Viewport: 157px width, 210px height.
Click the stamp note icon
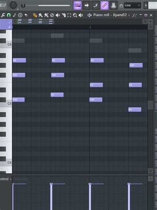(x=14, y=15)
